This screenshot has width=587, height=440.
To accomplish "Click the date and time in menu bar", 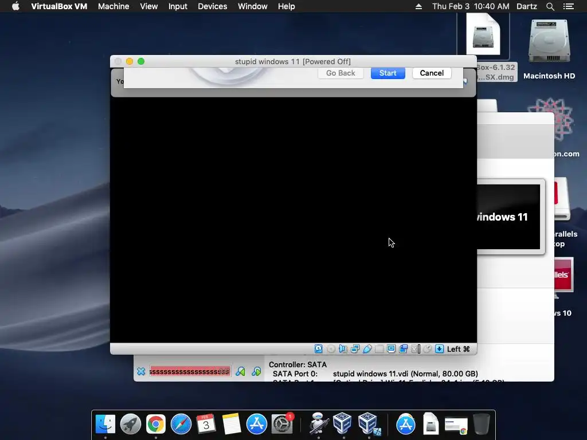I will (x=471, y=6).
